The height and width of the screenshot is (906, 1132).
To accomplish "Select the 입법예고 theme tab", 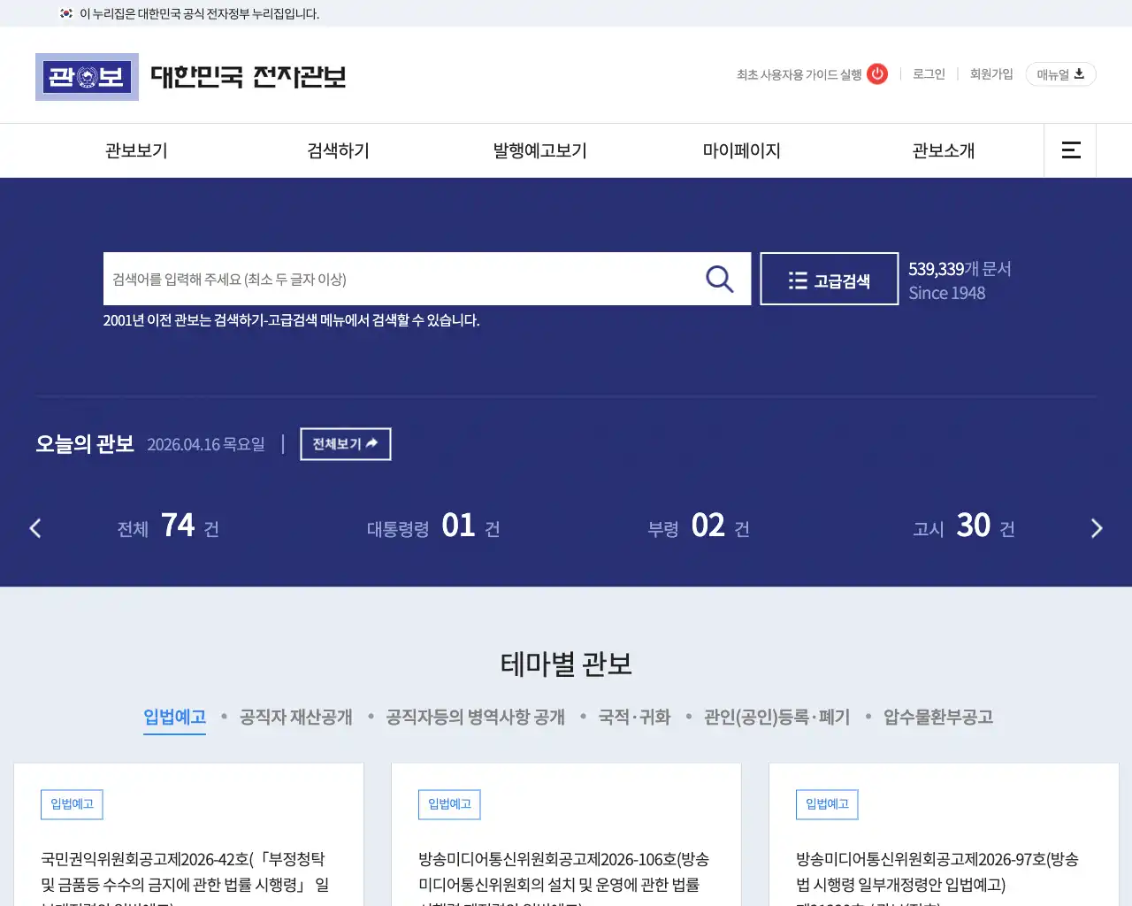I will click(x=174, y=717).
